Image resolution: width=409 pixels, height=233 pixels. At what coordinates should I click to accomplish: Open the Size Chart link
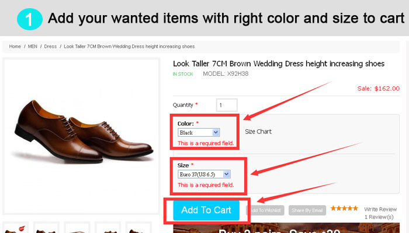click(x=258, y=132)
